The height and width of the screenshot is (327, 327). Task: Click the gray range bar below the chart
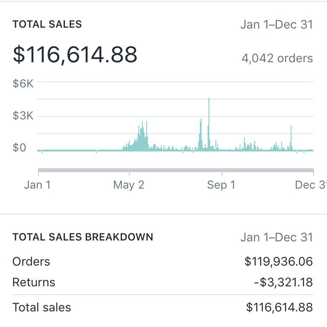tap(175, 170)
